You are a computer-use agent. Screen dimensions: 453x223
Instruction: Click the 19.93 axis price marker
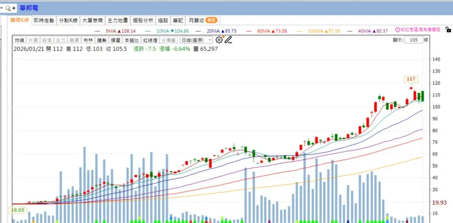point(440,202)
